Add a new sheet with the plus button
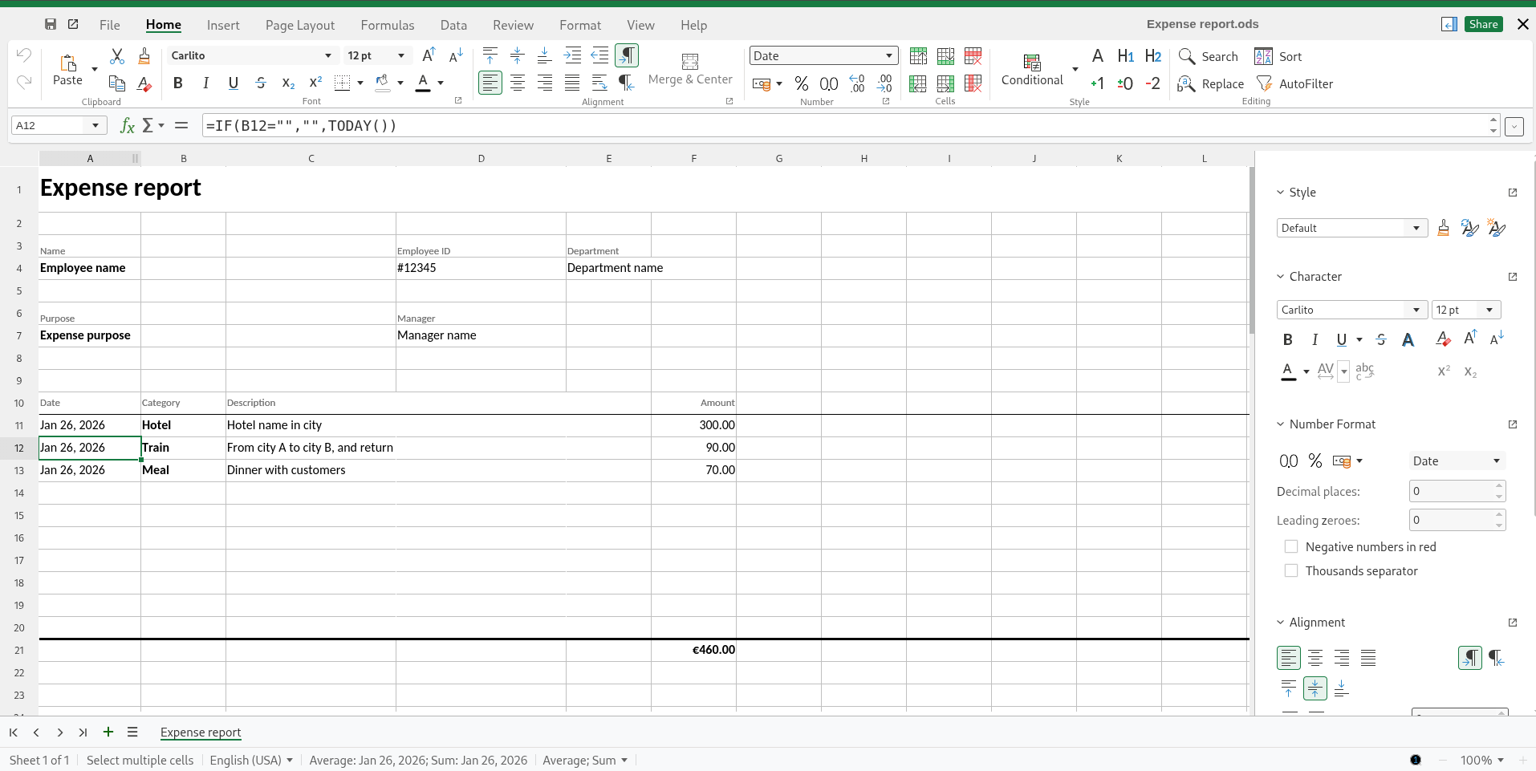 coord(108,732)
